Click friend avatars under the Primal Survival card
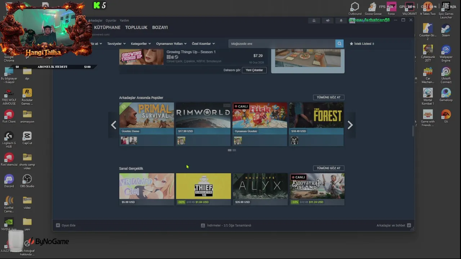The width and height of the screenshot is (461, 259). [129, 141]
